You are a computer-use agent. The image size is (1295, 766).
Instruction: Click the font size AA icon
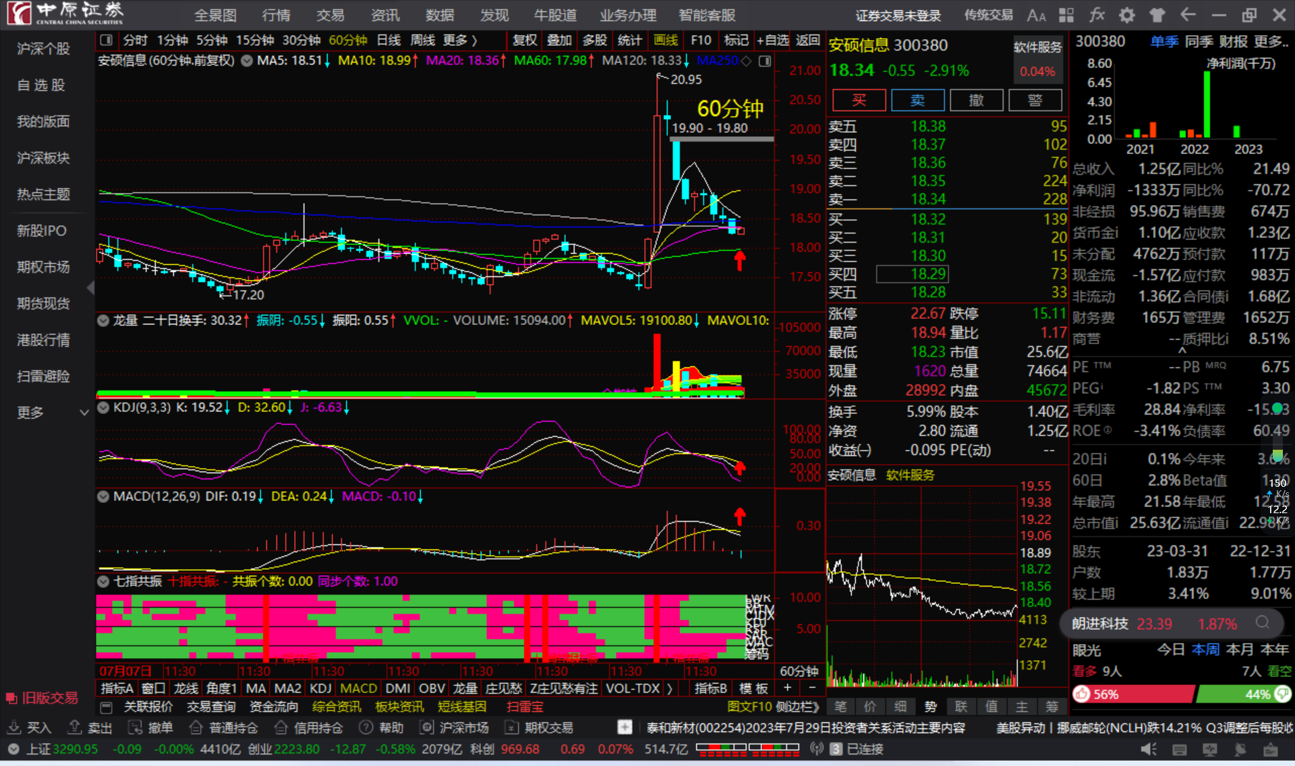1036,15
